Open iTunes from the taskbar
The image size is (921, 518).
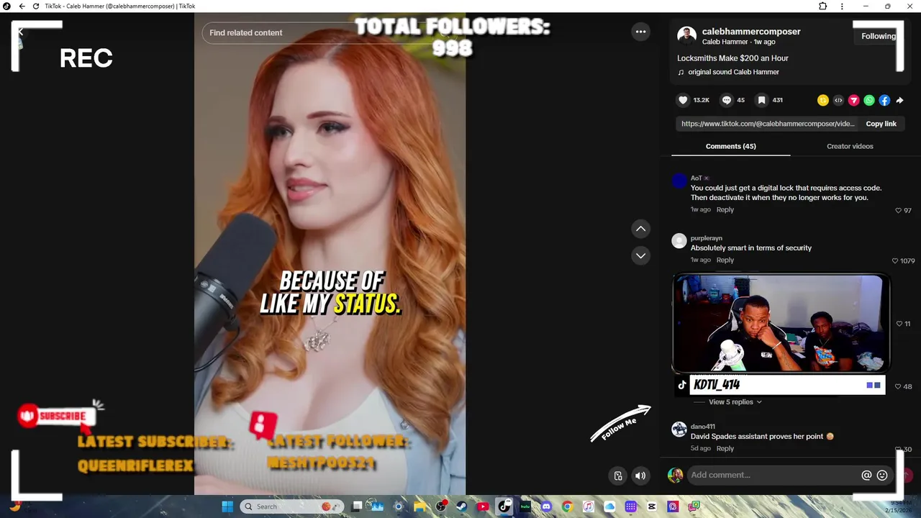(588, 506)
